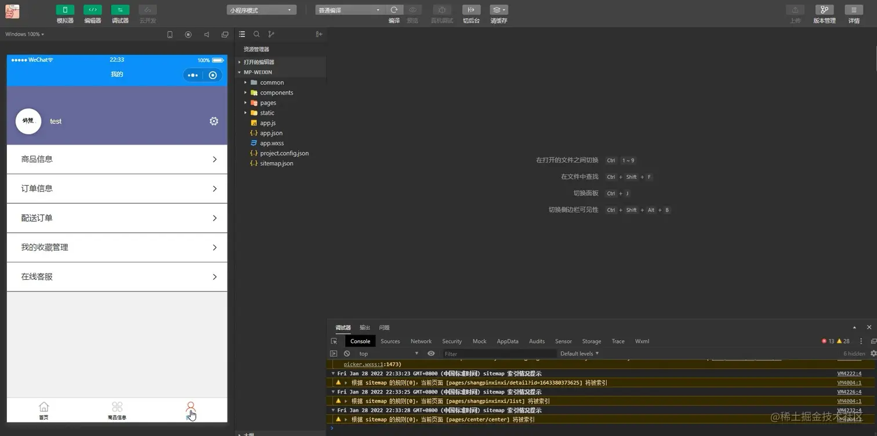Go to the 首页 home tab

tap(44, 410)
